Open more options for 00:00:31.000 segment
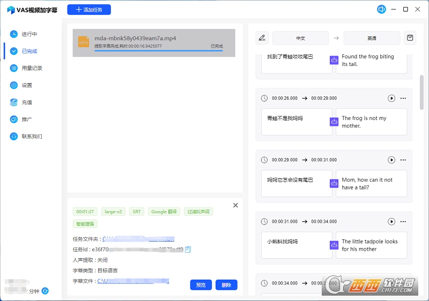The width and height of the screenshot is (429, 301). click(403, 222)
